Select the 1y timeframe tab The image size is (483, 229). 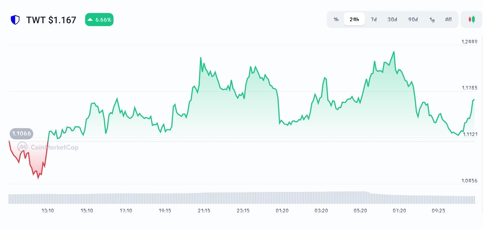pyautogui.click(x=432, y=19)
